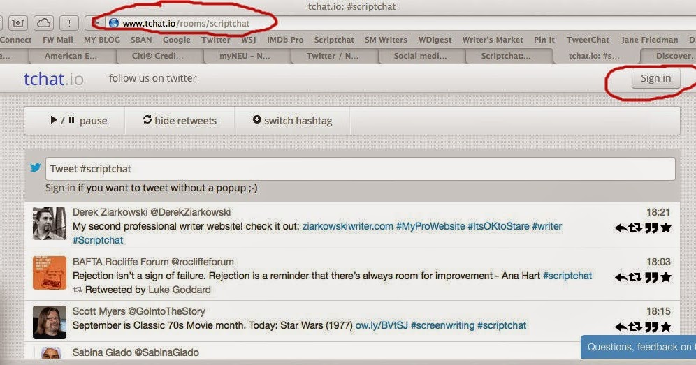Switch to the Citi® Credi... tab

click(x=160, y=56)
